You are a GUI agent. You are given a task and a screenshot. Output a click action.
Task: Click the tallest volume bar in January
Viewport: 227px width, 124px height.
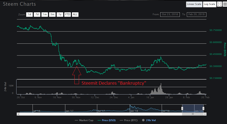pos(161,88)
